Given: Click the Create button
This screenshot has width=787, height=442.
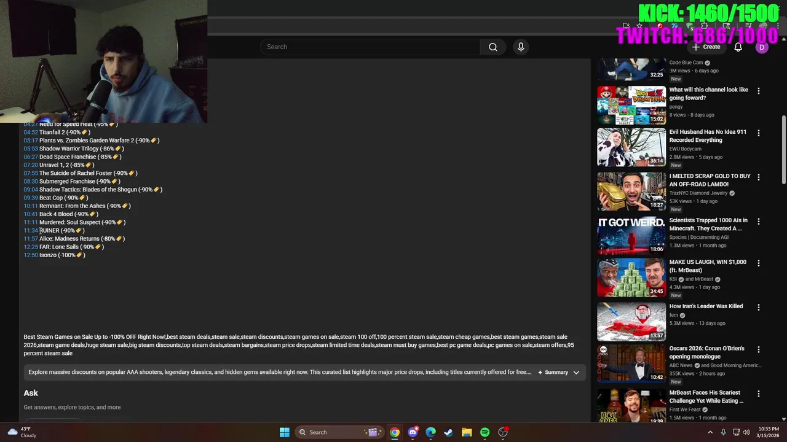Looking at the screenshot, I should (706, 47).
